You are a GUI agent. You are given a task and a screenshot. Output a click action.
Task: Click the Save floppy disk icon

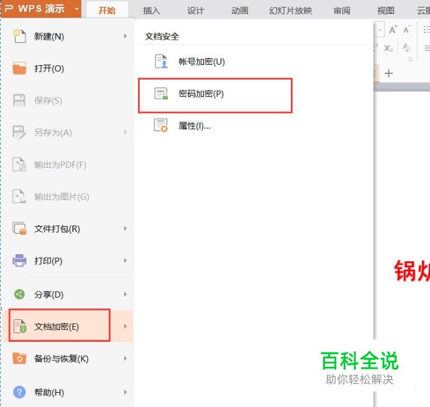19,101
